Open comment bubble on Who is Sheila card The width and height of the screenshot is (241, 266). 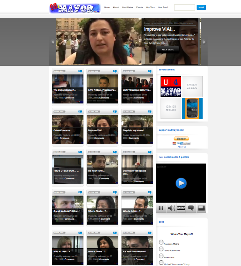click(115, 192)
